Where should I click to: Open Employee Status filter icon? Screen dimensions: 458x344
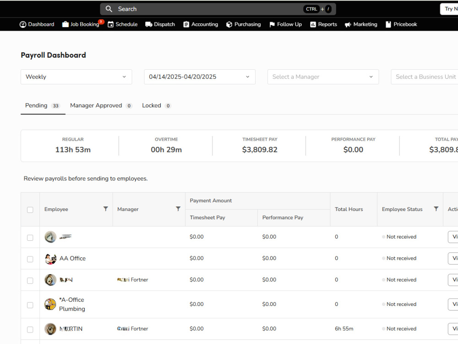[436, 209]
